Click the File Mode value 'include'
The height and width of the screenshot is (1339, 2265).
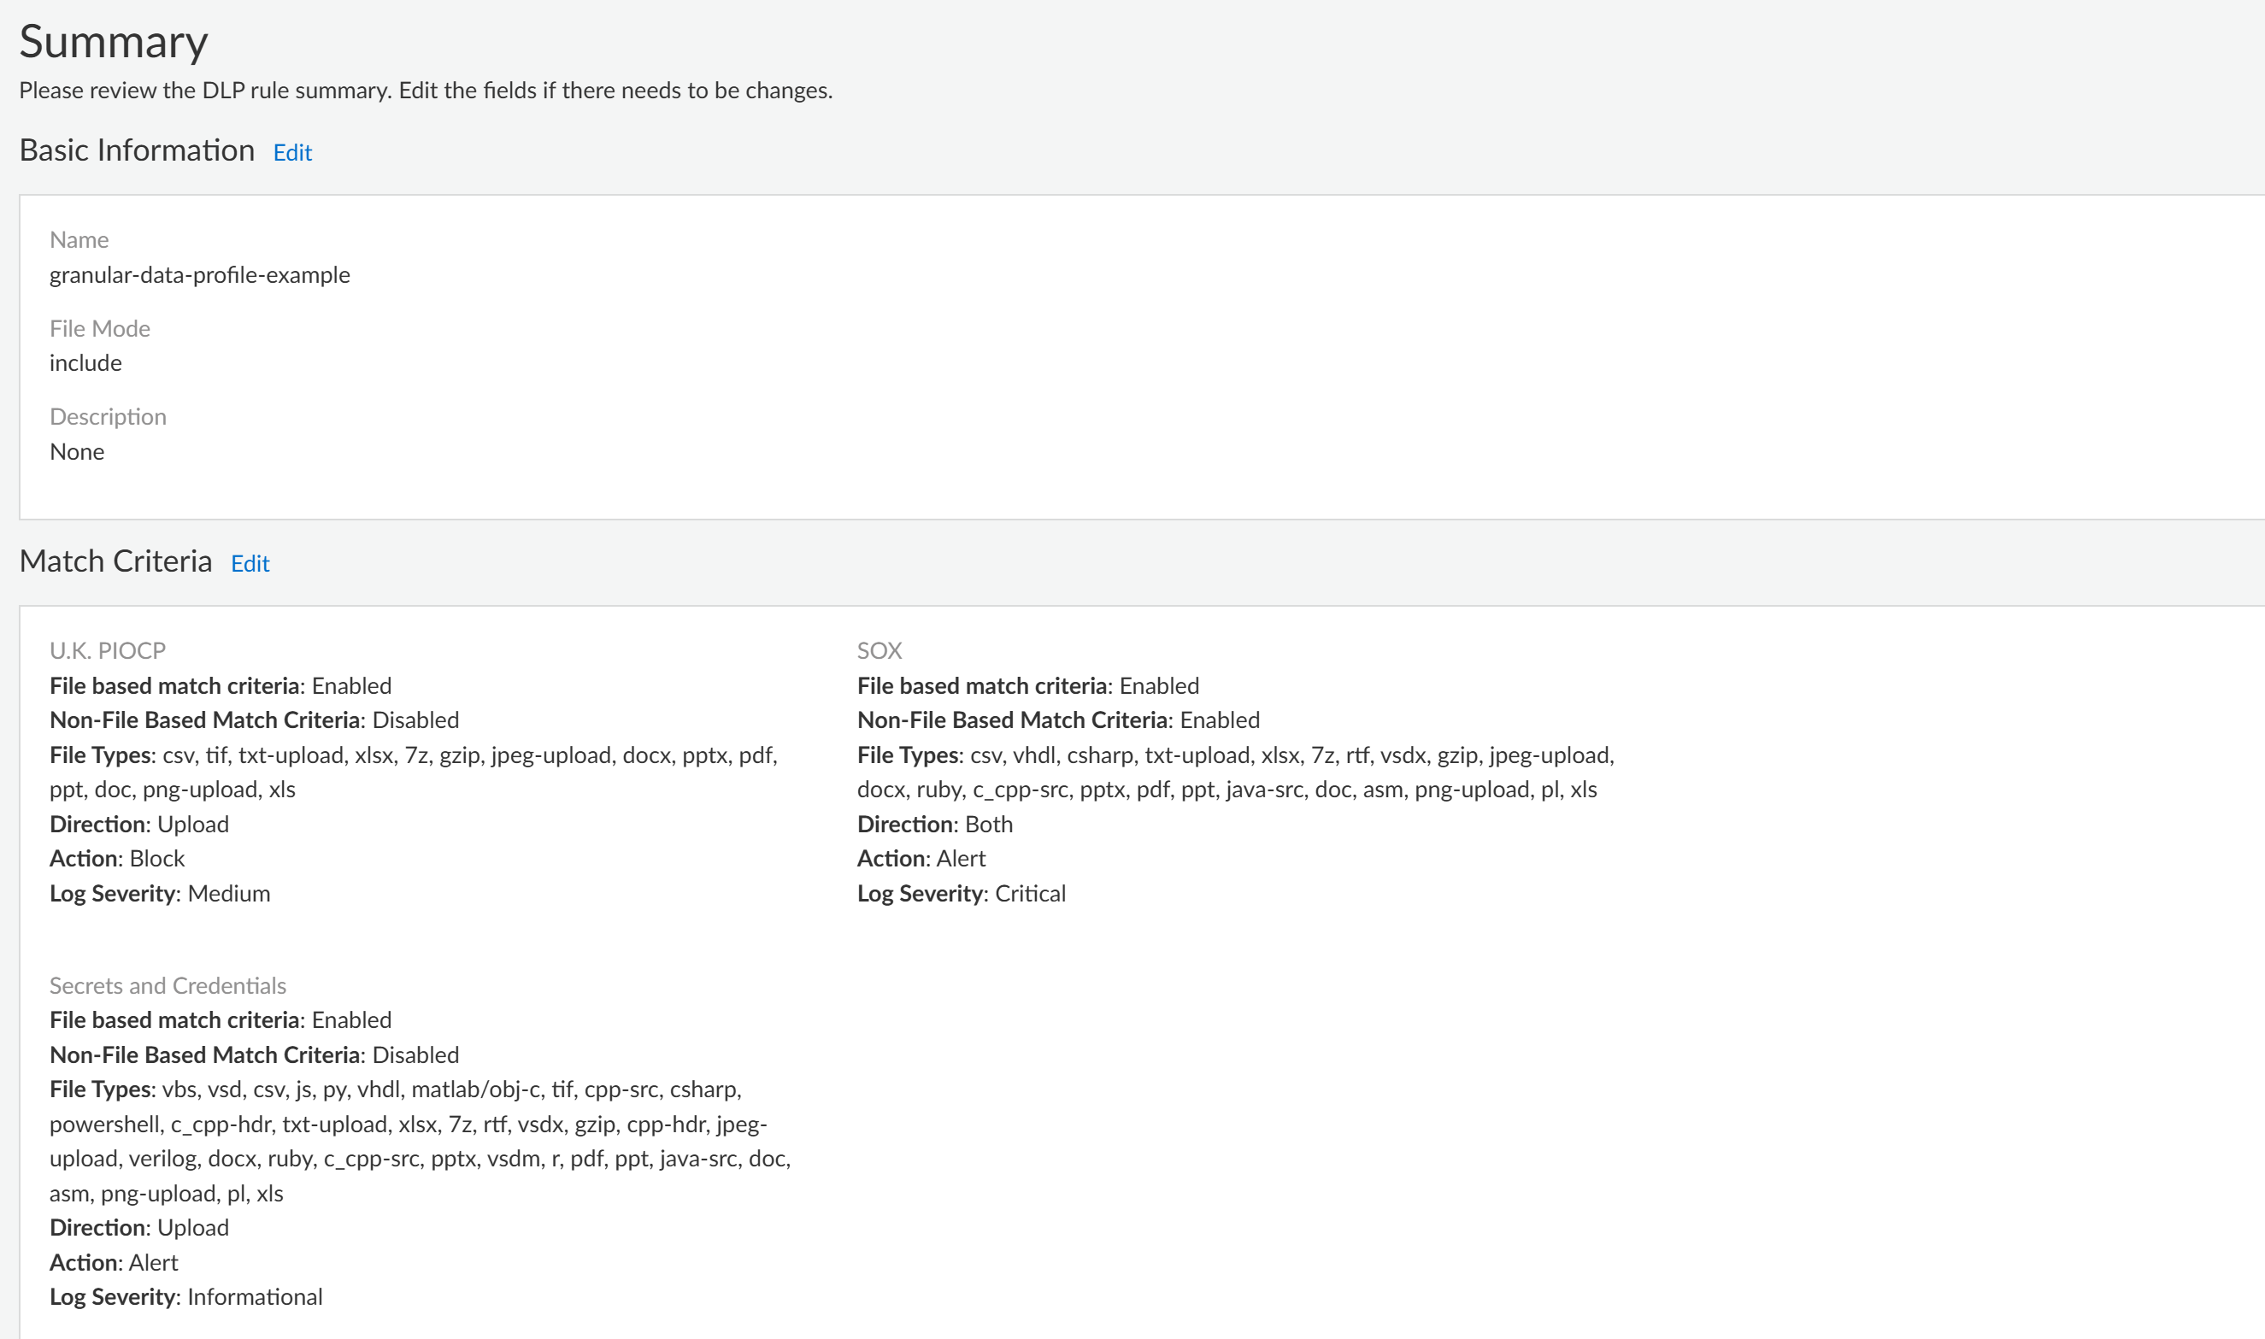pos(85,362)
